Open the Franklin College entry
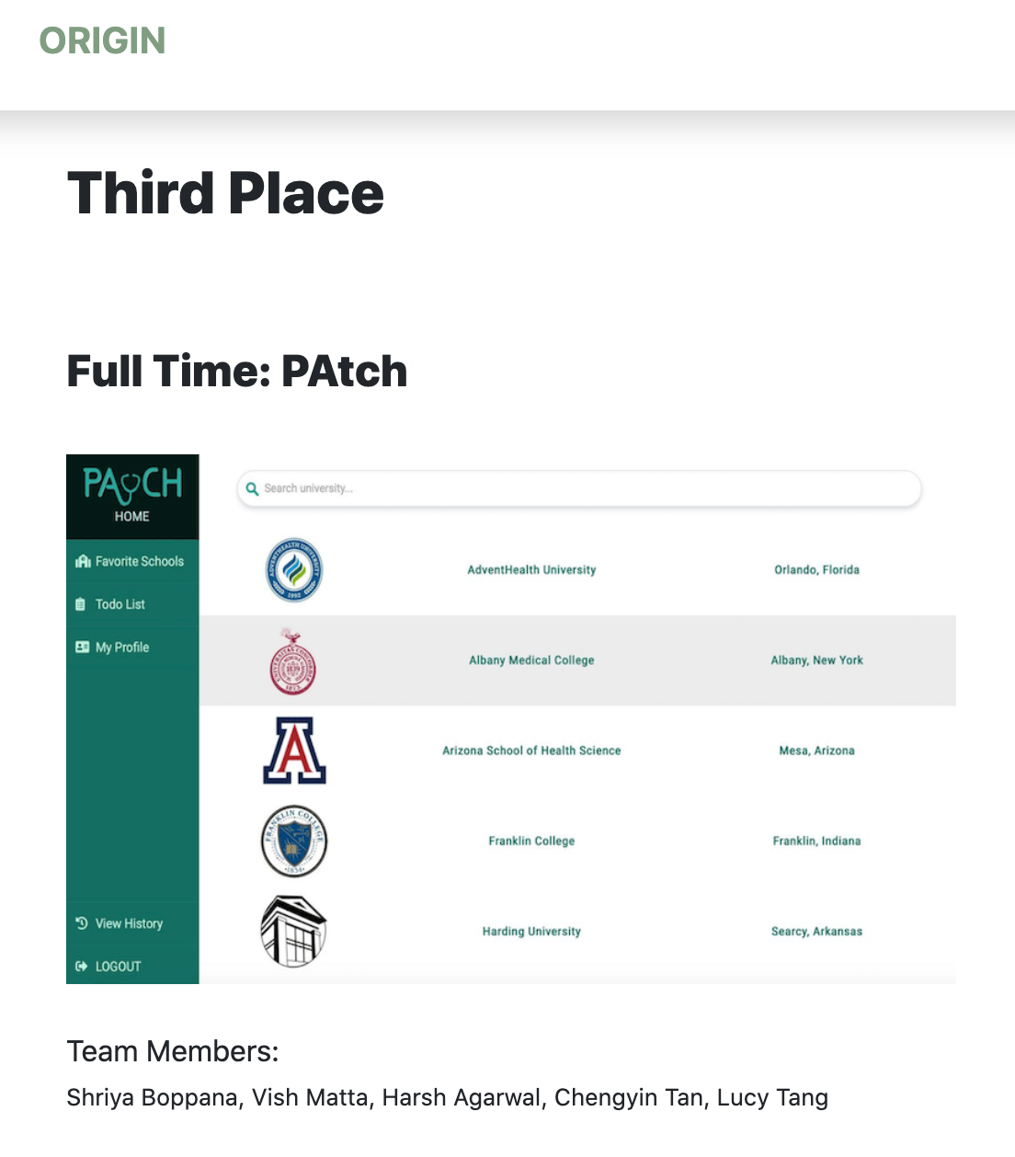 tap(531, 841)
